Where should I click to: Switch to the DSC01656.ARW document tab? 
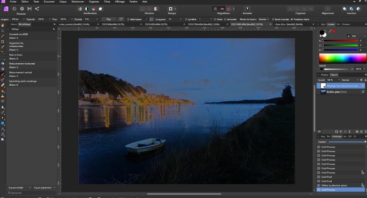tap(113, 24)
